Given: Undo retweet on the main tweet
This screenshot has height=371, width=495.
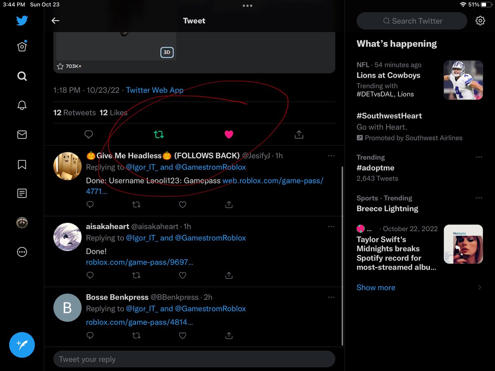Looking at the screenshot, I should click(x=159, y=134).
